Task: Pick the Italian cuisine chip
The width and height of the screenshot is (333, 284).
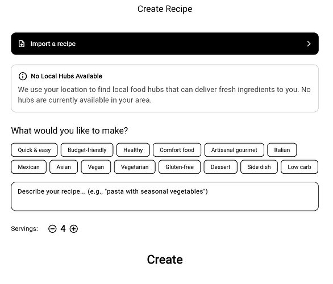Action: [282, 150]
